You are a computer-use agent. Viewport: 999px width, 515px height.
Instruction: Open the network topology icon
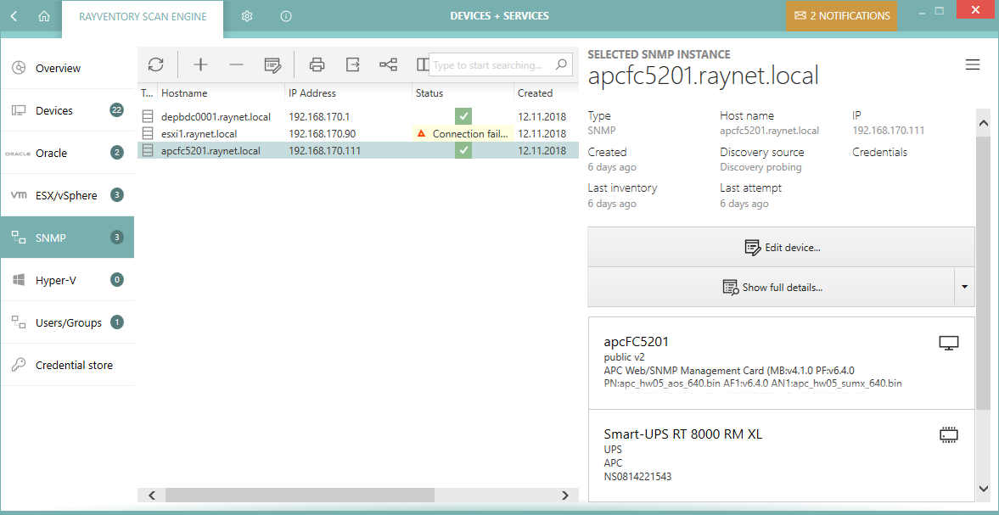tap(388, 64)
